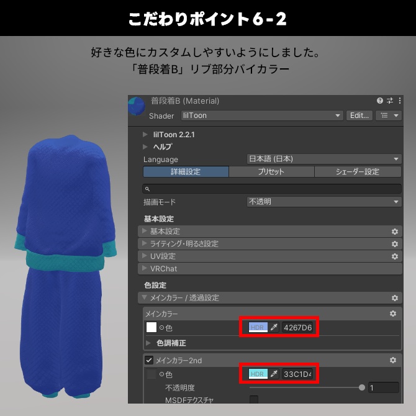Expand the ヘルプ foldout
The width and height of the screenshot is (416, 416).
click(x=145, y=147)
